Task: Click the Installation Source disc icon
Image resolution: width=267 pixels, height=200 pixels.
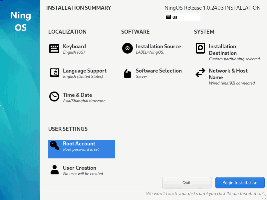Action: coord(128,48)
